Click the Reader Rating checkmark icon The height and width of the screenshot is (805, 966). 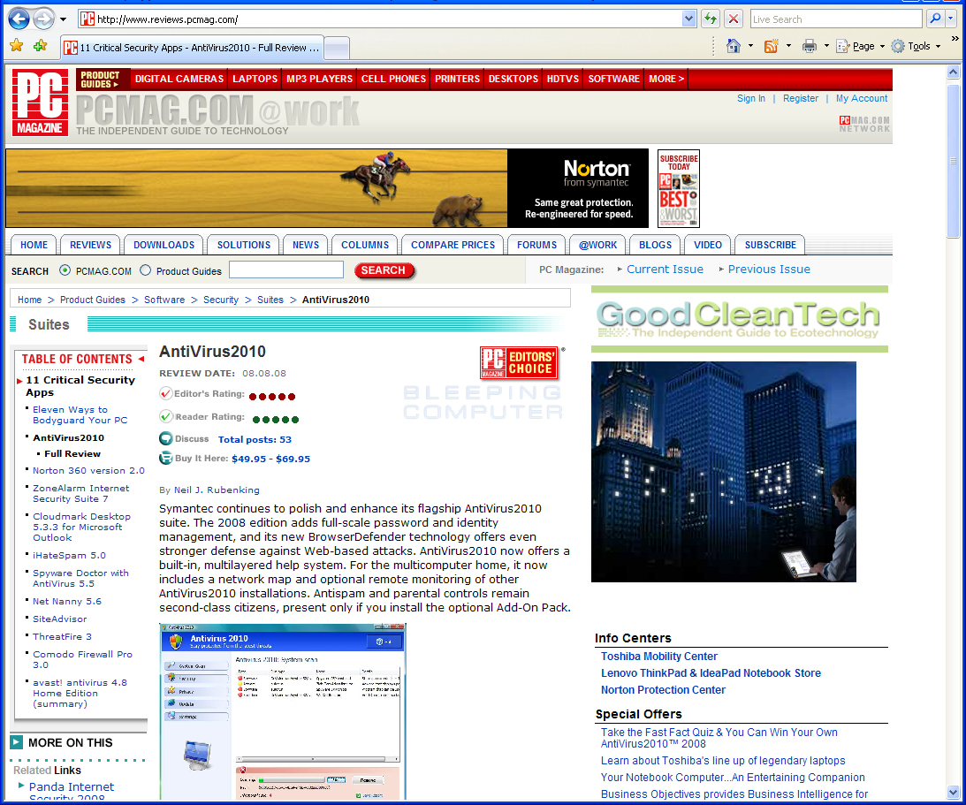click(166, 417)
